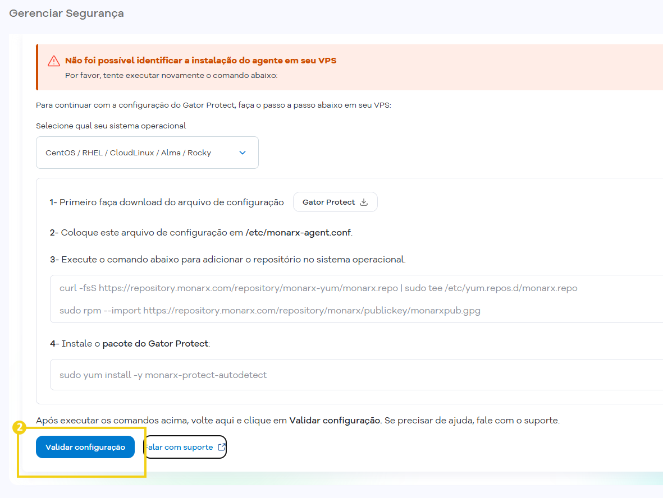Click the Selecione qual seu sistema operacional label

point(111,126)
